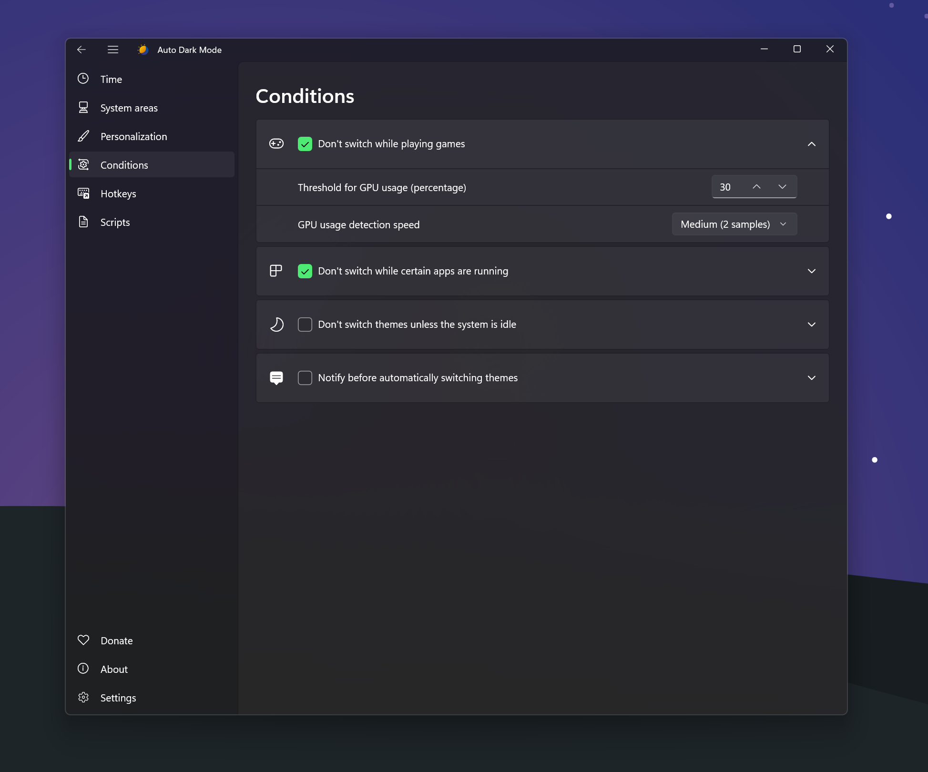Viewport: 928px width, 772px height.
Task: Toggle the hamburger navigation menu
Action: point(113,50)
